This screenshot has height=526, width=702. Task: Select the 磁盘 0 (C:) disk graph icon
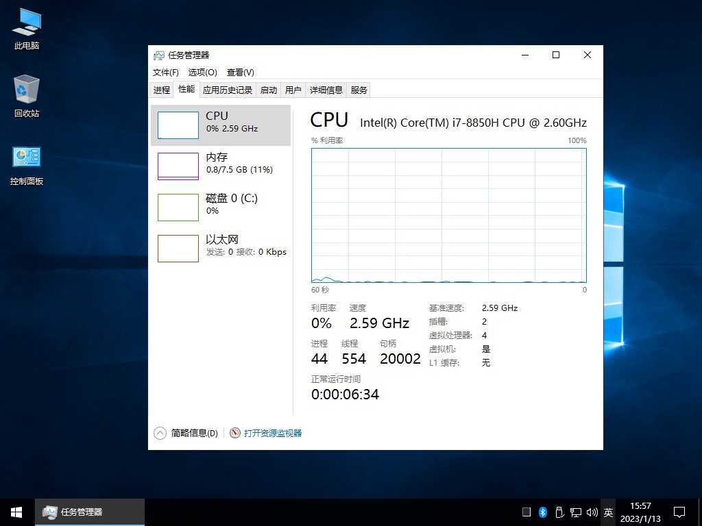pos(178,208)
